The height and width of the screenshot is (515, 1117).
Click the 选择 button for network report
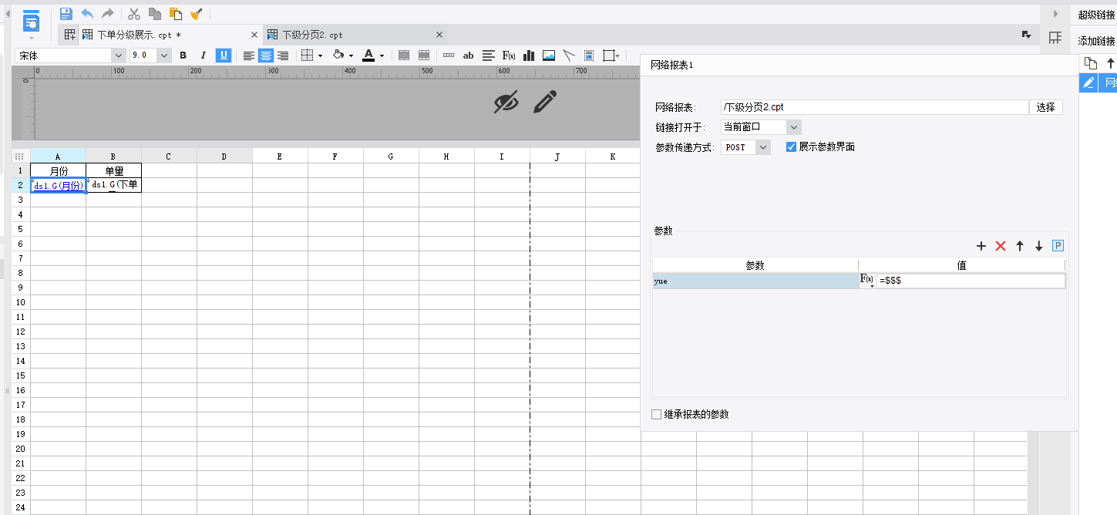point(1046,107)
